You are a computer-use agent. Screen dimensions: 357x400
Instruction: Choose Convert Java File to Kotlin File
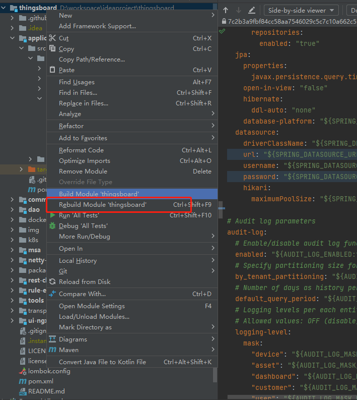tap(132, 362)
